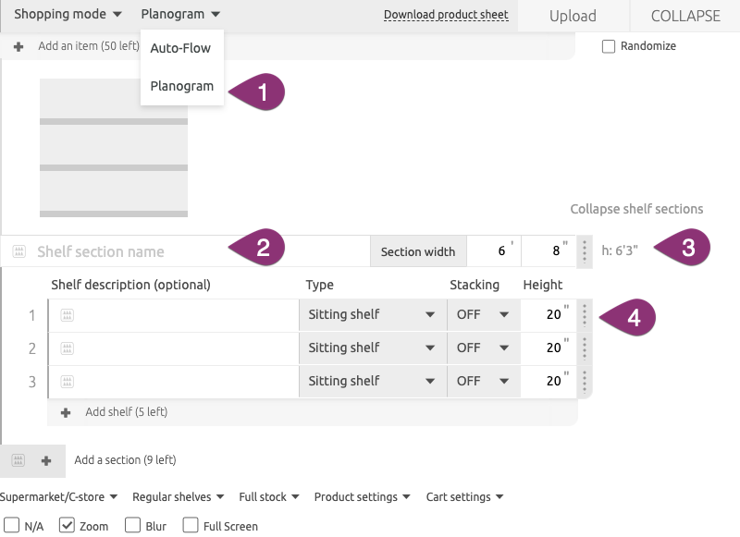The height and width of the screenshot is (537, 740).
Task: Click plus icon next to Add an item
Action: point(18,46)
